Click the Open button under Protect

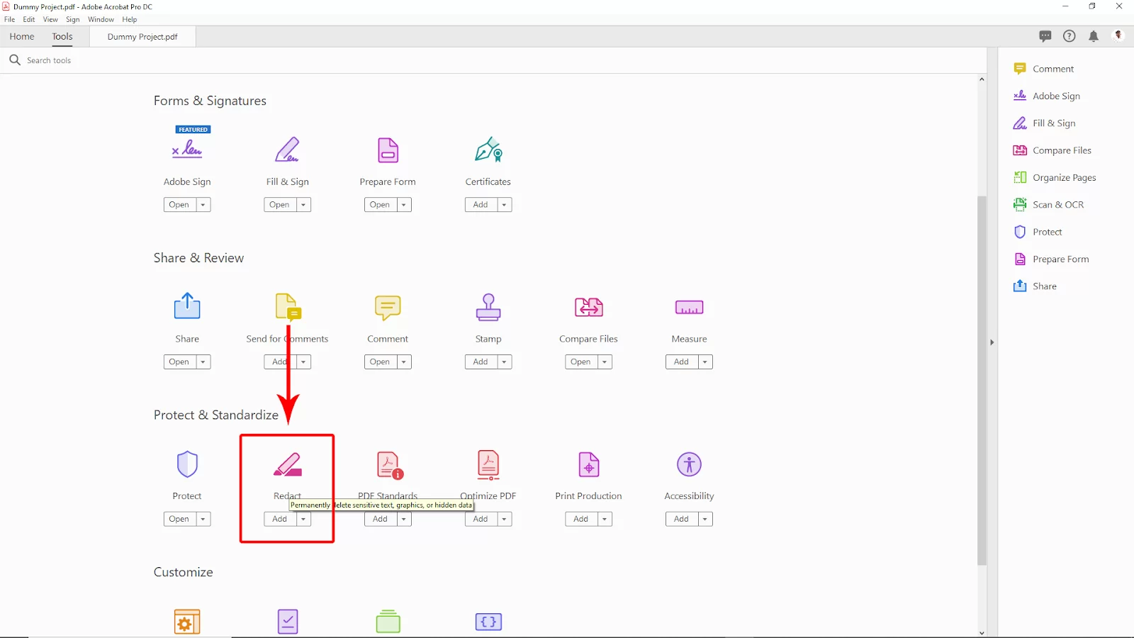tap(179, 520)
